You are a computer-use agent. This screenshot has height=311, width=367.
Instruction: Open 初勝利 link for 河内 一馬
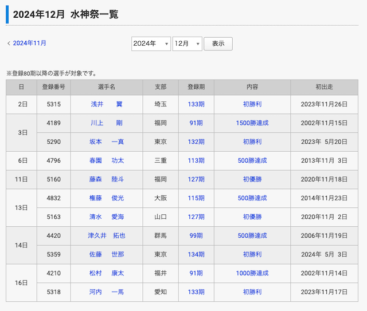(252, 292)
